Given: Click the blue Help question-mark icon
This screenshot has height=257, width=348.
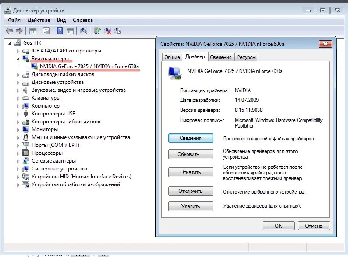Looking at the screenshot, I should (x=60, y=31).
